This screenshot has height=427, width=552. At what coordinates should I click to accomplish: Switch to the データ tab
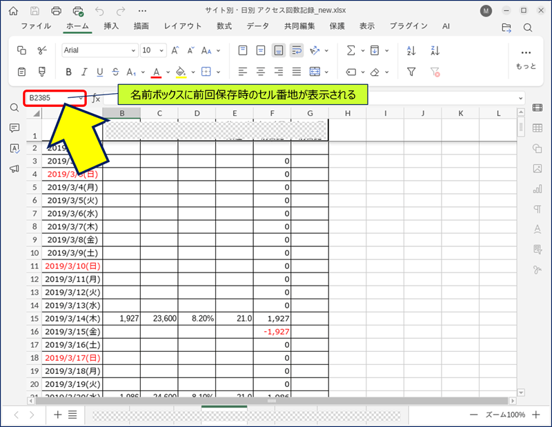(x=257, y=26)
